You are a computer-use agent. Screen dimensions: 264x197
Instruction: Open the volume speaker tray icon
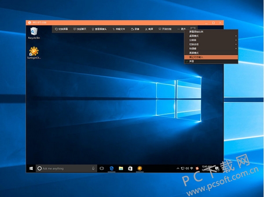coord(187,168)
